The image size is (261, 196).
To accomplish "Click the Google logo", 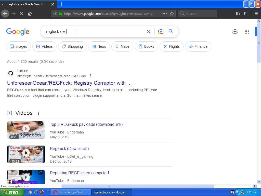I will (18, 31).
